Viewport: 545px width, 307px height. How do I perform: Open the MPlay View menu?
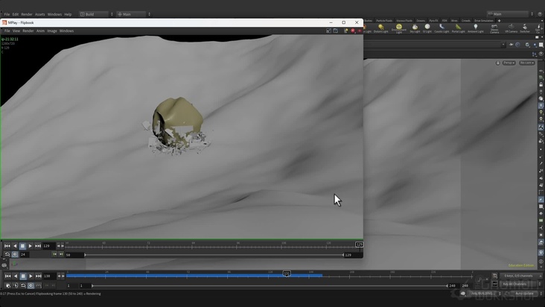coord(16,31)
